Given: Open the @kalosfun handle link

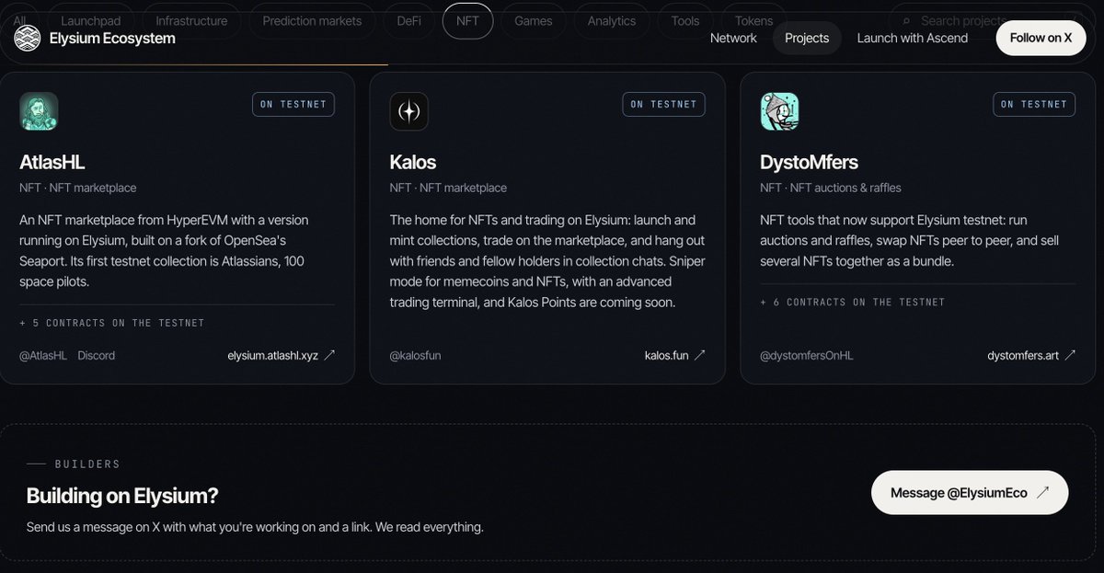Looking at the screenshot, I should 416,355.
